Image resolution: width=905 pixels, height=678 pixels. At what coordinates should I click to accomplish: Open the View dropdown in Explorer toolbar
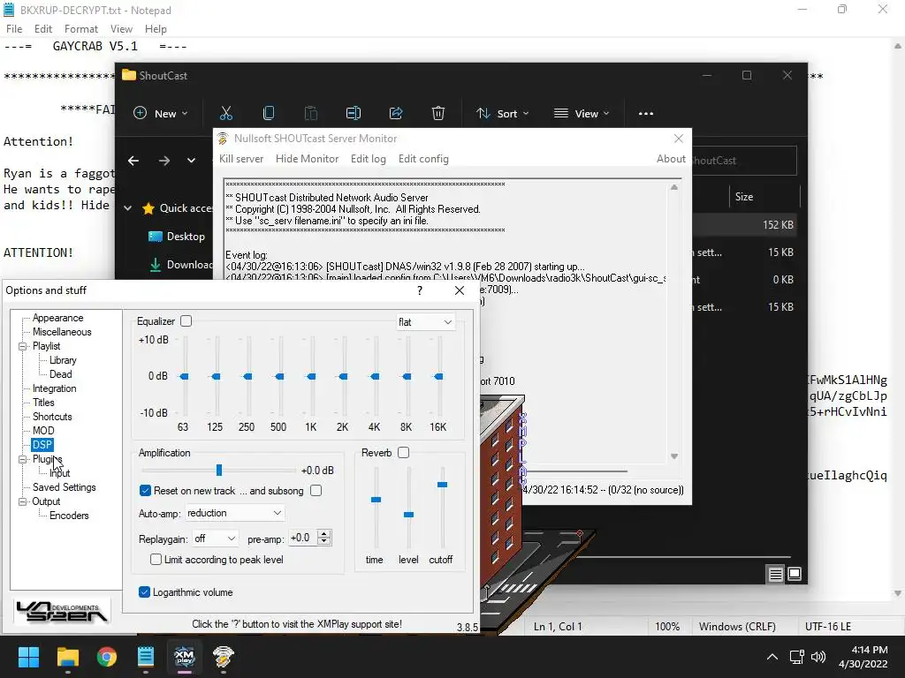(x=582, y=114)
